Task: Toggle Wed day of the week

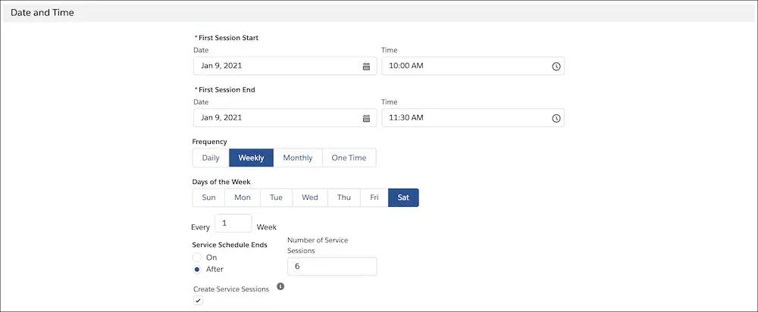Action: [x=310, y=198]
